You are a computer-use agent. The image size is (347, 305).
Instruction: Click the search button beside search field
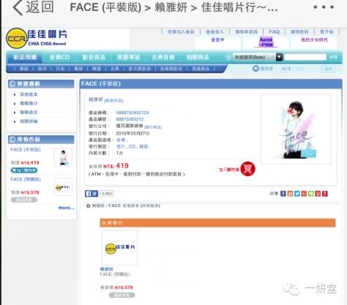tap(333, 57)
